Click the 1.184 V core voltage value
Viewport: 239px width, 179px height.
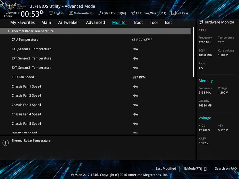(x=223, y=55)
